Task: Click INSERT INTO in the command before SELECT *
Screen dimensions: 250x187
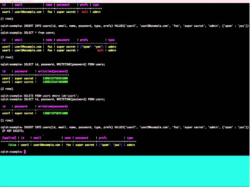Action: tap(33, 26)
